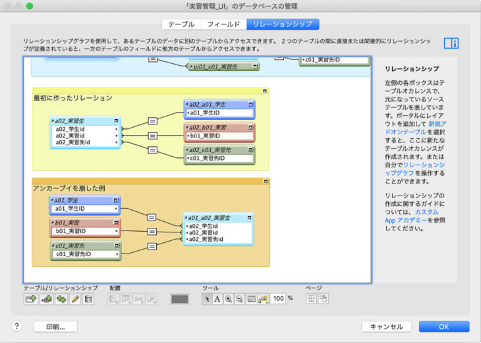This screenshot has height=343, width=481.
Task: Click the pencil edit icon
Action: pos(75,299)
